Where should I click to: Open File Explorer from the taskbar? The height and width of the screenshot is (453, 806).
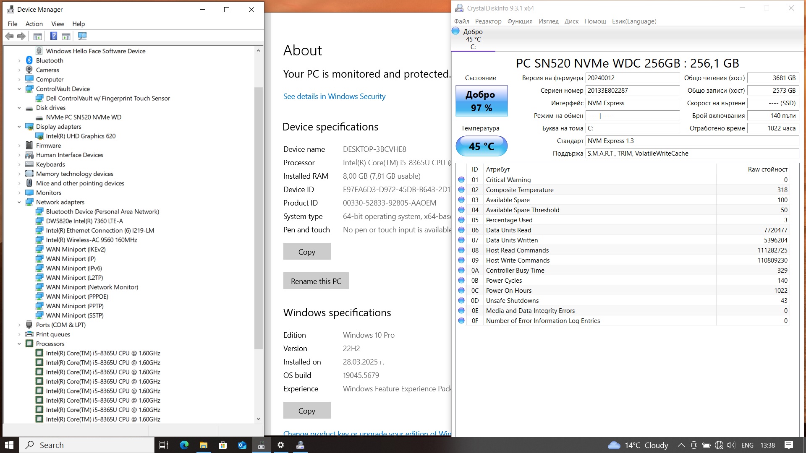203,445
